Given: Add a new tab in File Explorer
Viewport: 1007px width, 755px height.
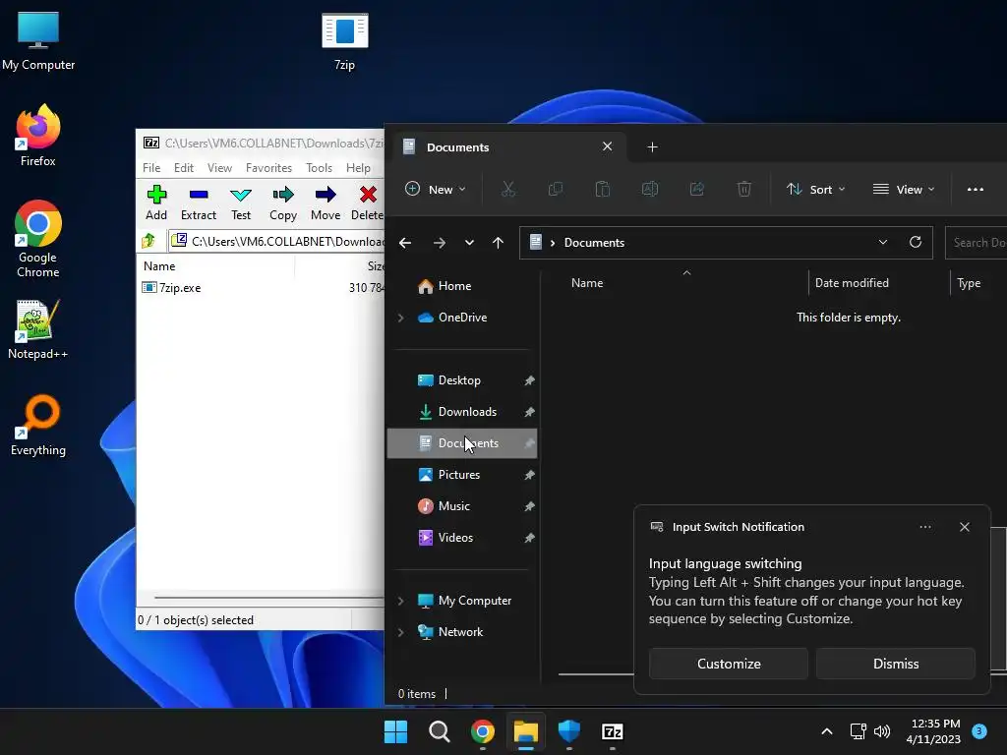Looking at the screenshot, I should click(653, 147).
